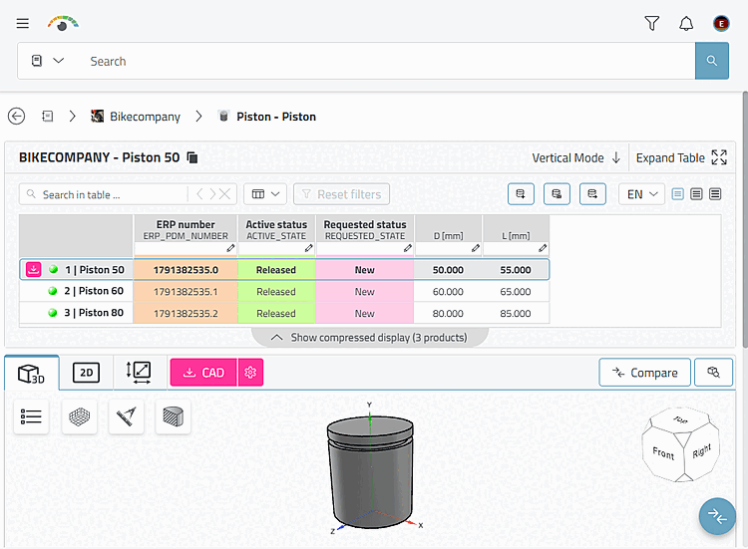Open CAD download settings gear
748x549 pixels.
[251, 373]
